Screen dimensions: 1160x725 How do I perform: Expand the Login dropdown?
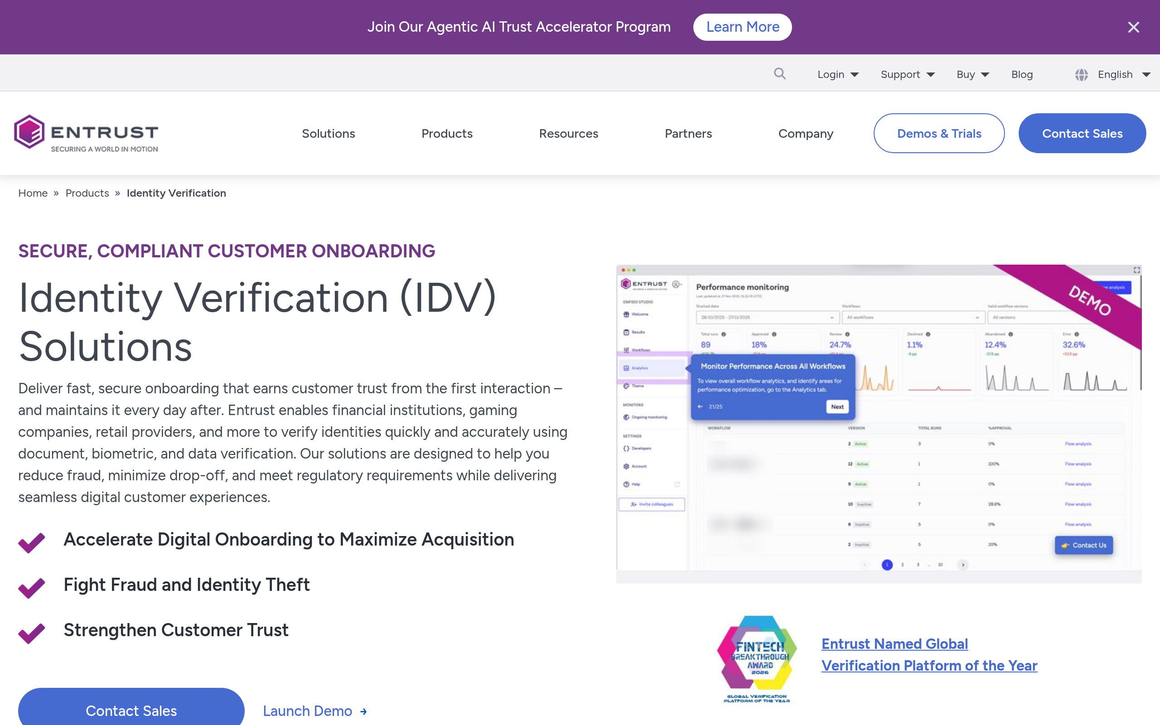[x=837, y=74]
